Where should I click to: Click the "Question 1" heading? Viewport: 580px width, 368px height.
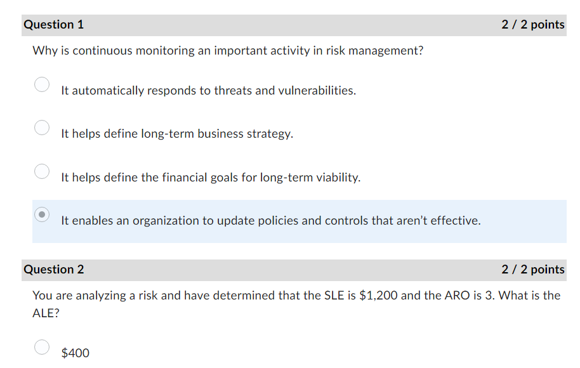coord(54,25)
